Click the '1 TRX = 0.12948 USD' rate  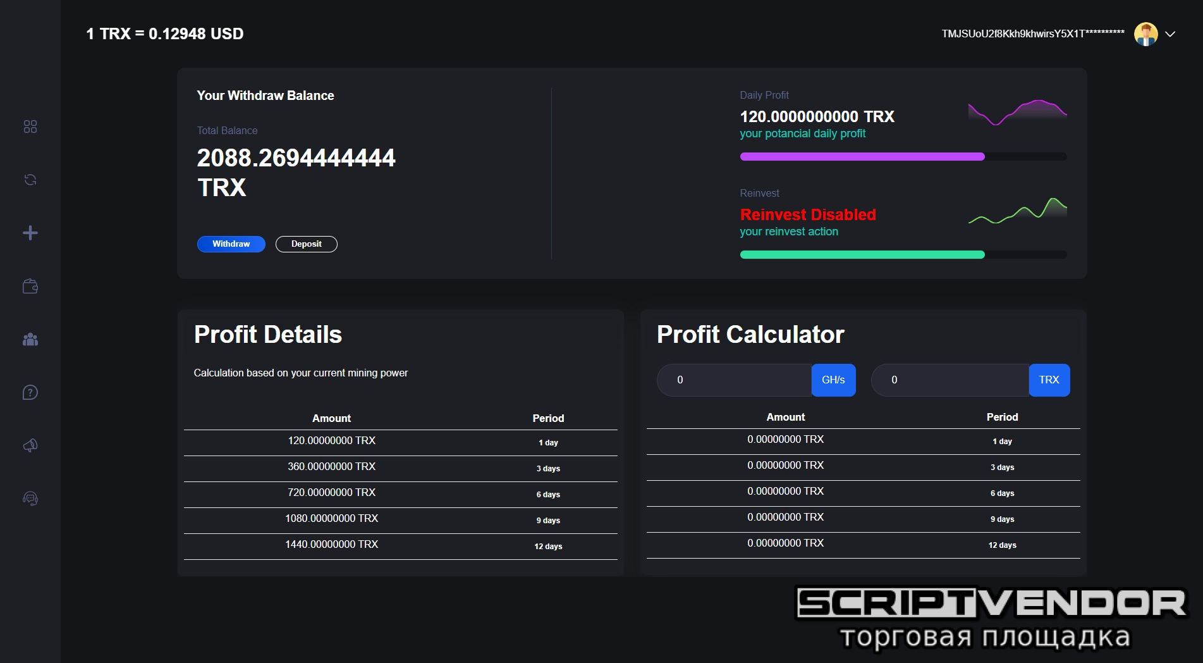(x=165, y=34)
